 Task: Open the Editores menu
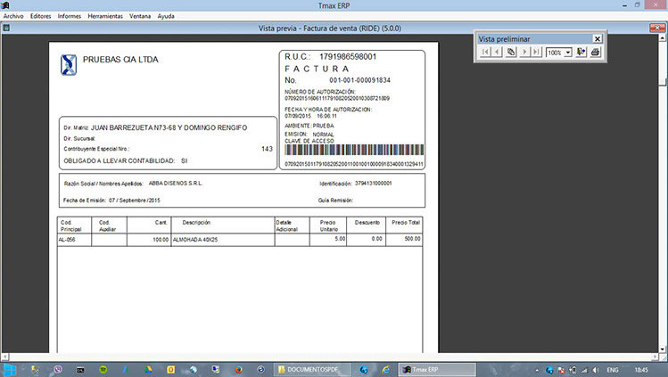(40, 16)
